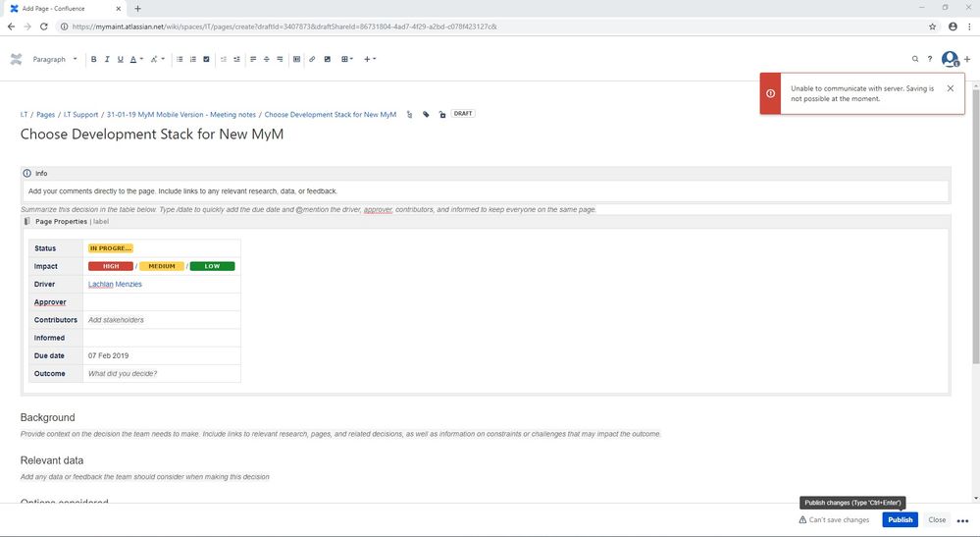Open the labels tag icon

pyautogui.click(x=426, y=115)
